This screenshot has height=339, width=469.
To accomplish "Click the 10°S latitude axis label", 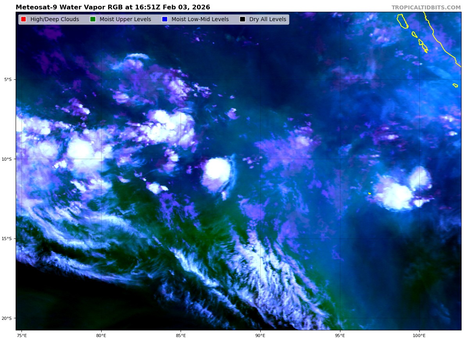I will [x=7, y=159].
